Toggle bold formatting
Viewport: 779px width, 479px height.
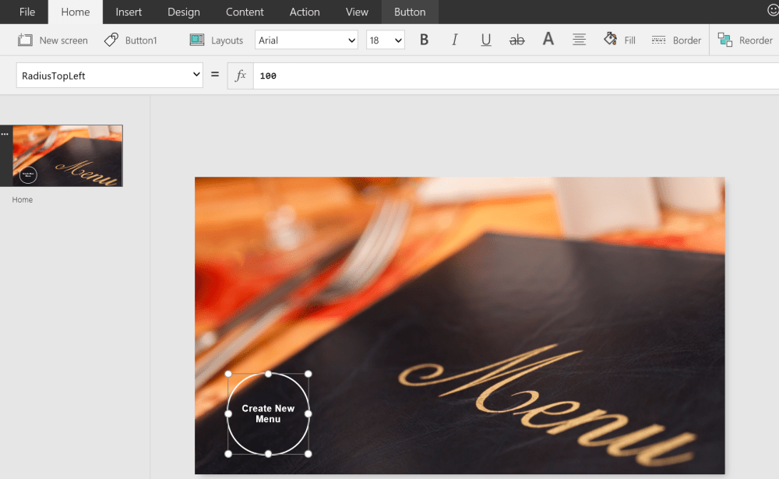coord(425,40)
